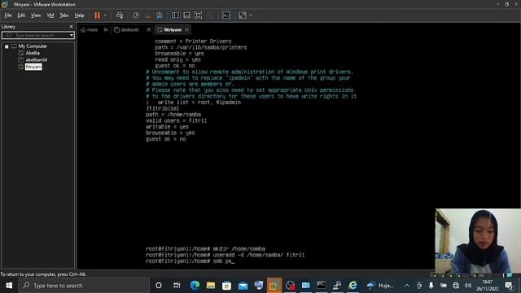Pause the virtual machine with orange button

coord(97,15)
